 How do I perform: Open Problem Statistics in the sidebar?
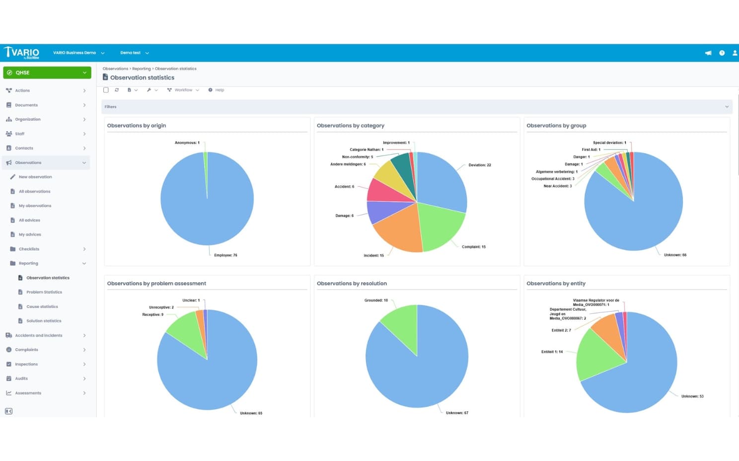(x=44, y=292)
